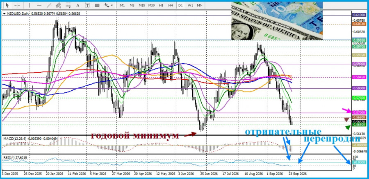Image resolution: width=369 pixels, height=179 pixels.
Task: Click the 0.59350 price level label
Action: click(x=359, y=55)
